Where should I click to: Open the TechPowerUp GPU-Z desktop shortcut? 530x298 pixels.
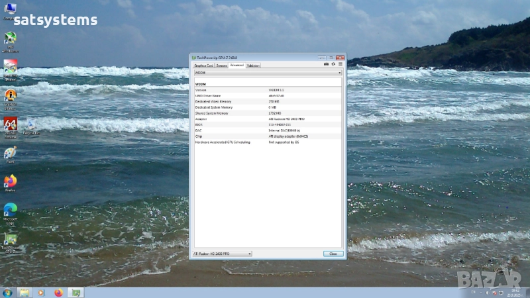coord(10,240)
